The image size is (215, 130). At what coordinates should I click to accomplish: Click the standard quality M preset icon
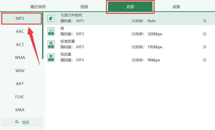51,44
